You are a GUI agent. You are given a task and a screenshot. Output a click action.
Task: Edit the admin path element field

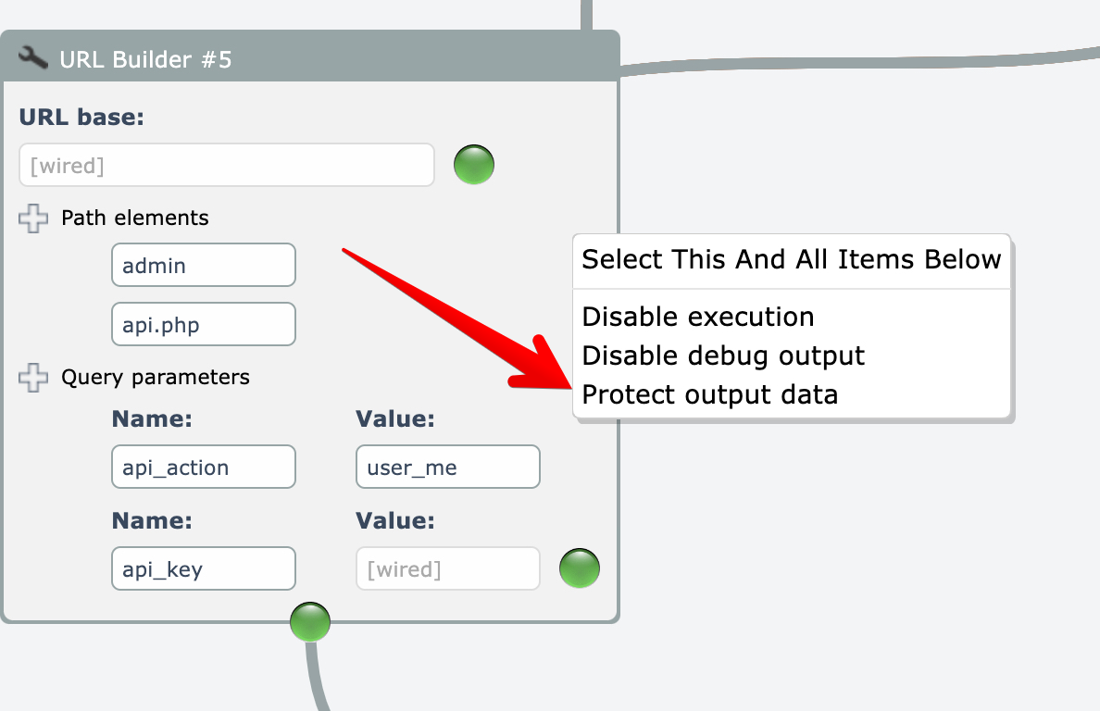[x=203, y=266]
